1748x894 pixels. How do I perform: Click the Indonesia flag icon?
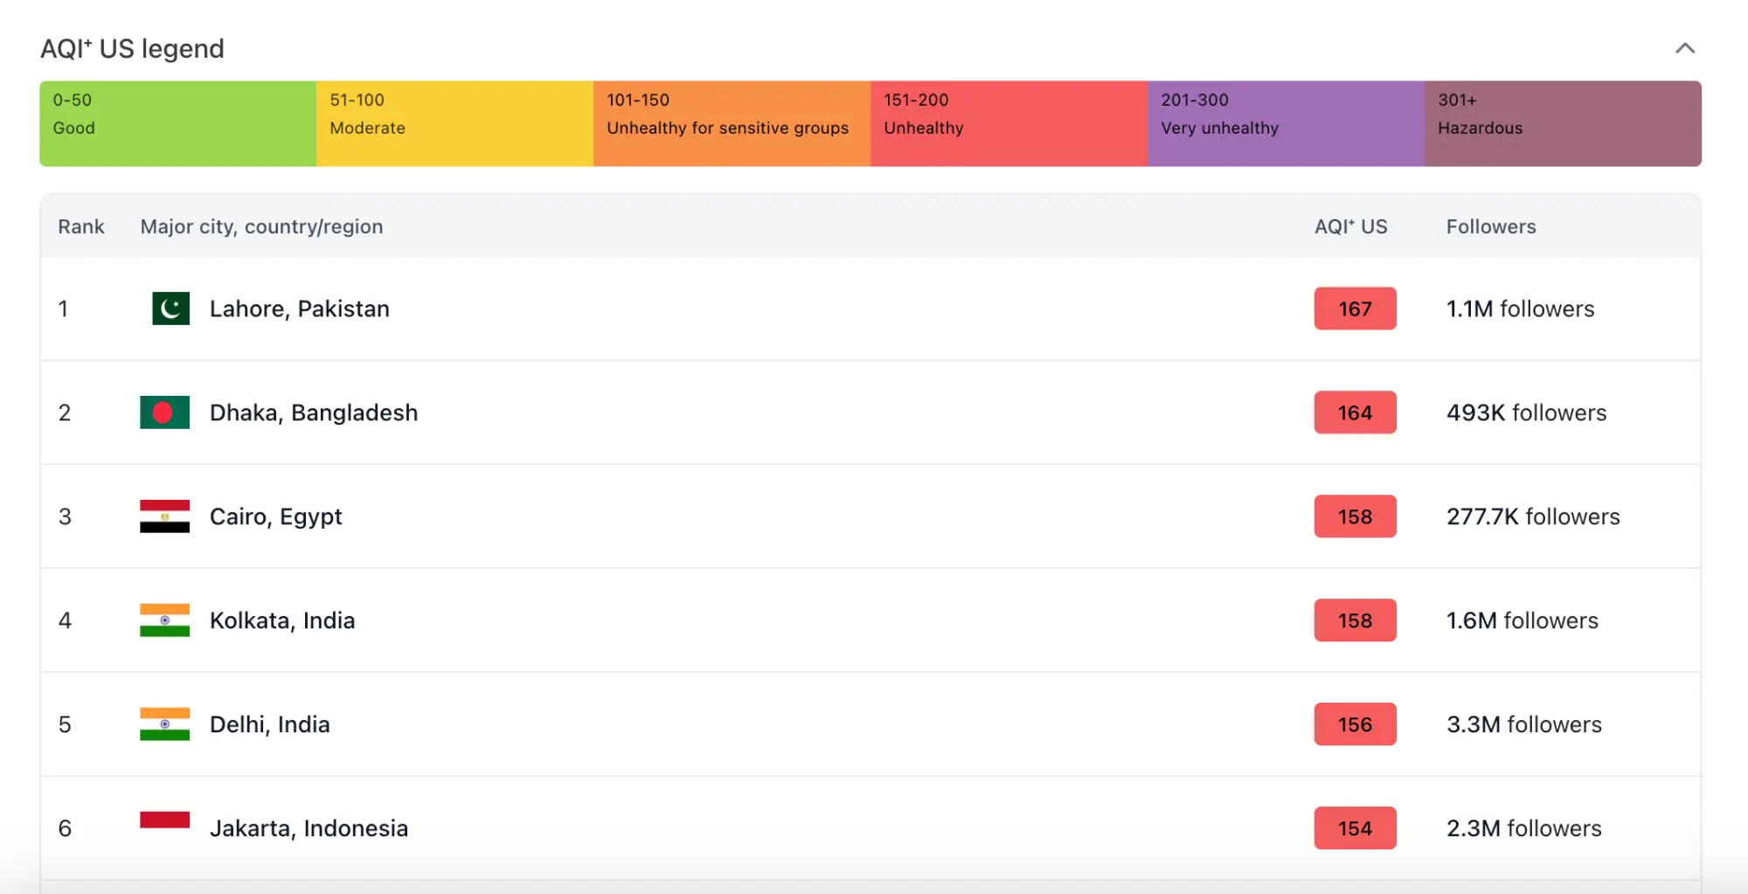point(164,827)
